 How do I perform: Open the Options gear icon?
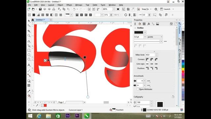coord(156,9)
